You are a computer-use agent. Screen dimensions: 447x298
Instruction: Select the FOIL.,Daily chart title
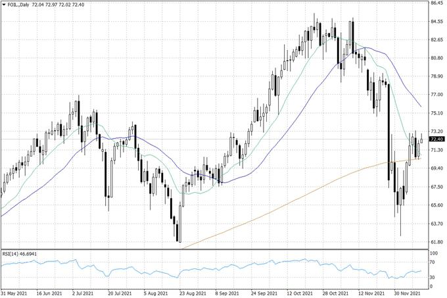click(19, 5)
